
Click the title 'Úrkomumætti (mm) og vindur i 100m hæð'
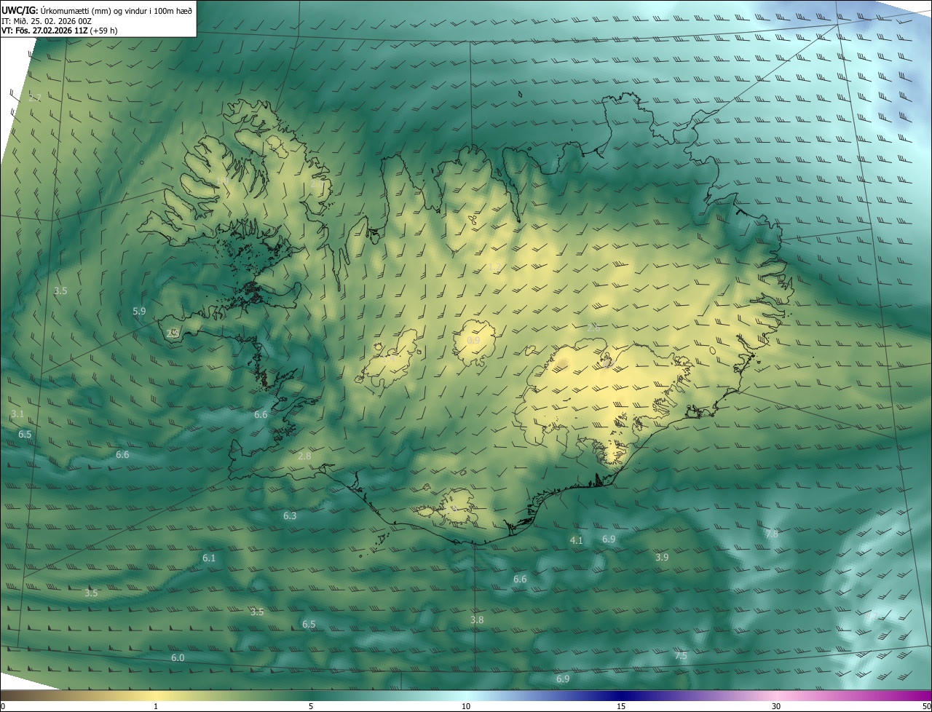click(116, 9)
